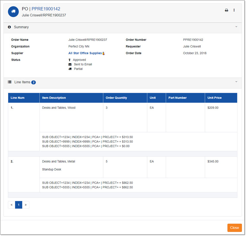Click order quantity 5 for line 2
This screenshot has height=236, width=246.
click(107, 161)
